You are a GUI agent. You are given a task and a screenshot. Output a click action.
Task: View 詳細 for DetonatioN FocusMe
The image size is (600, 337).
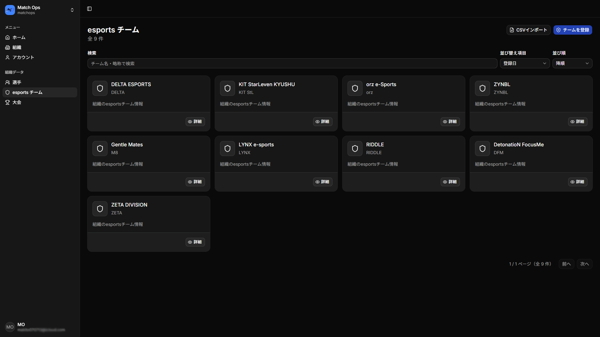point(578,182)
